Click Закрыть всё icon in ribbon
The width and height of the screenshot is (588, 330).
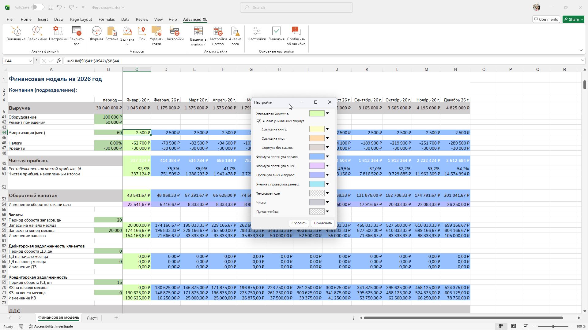[x=76, y=31]
